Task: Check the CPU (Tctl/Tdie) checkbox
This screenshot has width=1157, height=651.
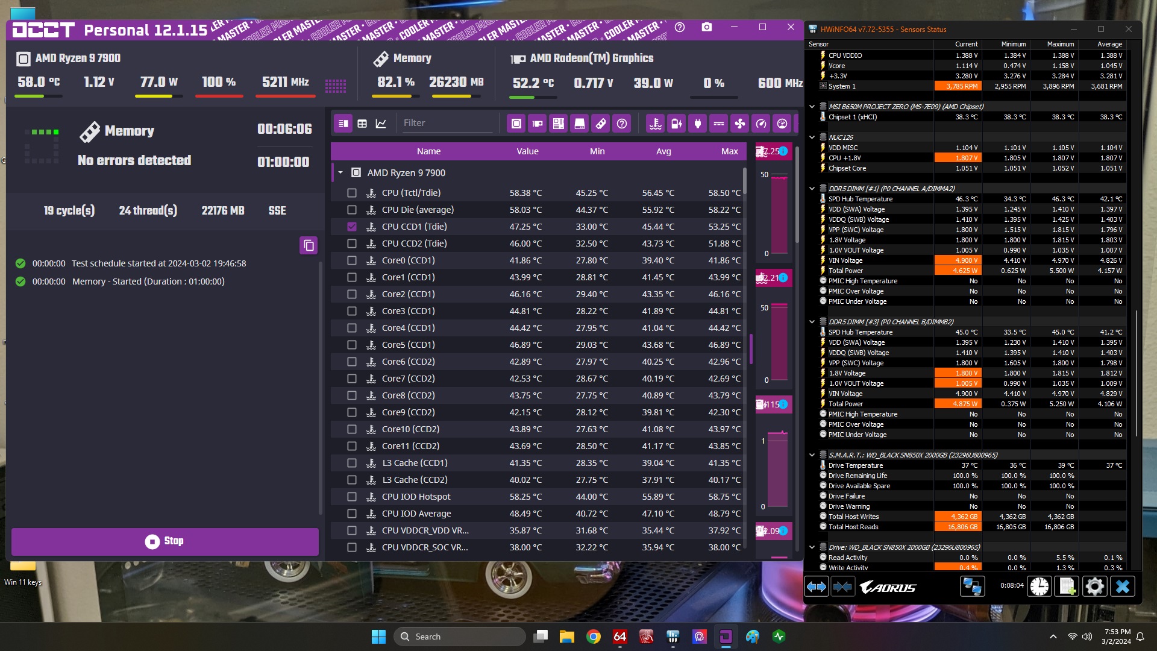Action: pos(352,193)
